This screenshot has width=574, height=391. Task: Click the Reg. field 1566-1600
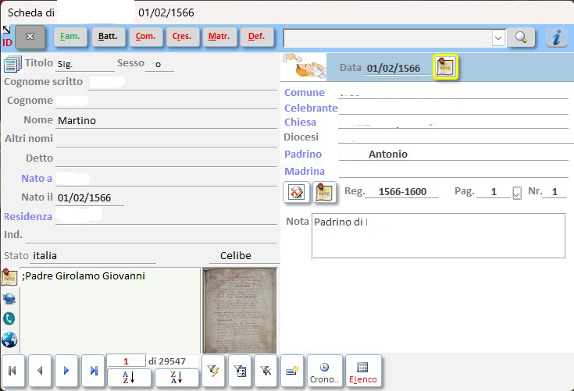[x=402, y=192]
